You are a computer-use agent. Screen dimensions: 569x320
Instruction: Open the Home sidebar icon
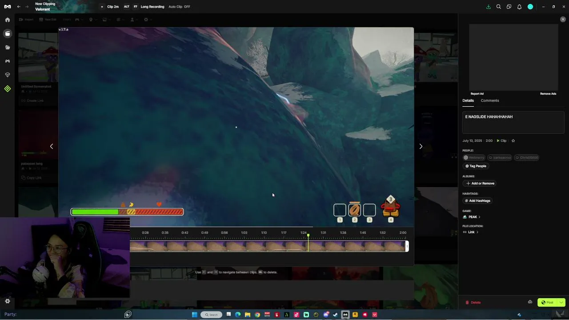(8, 20)
